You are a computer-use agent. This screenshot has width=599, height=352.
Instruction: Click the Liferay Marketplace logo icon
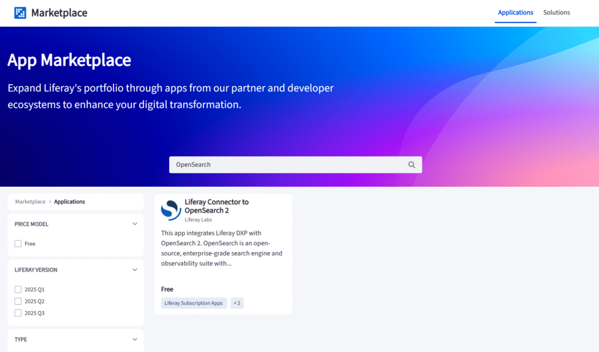click(20, 13)
